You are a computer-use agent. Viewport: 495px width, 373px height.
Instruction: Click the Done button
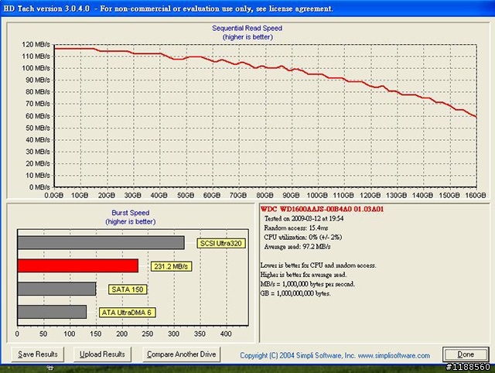coord(466,354)
